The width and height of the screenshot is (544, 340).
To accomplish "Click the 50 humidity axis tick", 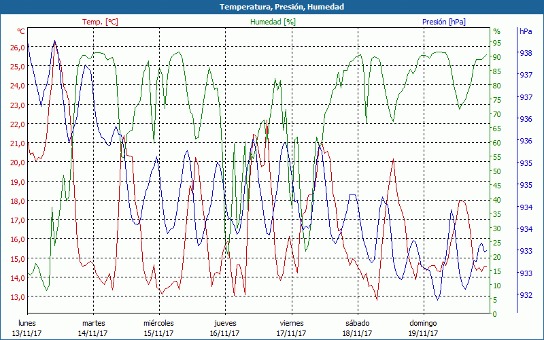I will (x=496, y=171).
